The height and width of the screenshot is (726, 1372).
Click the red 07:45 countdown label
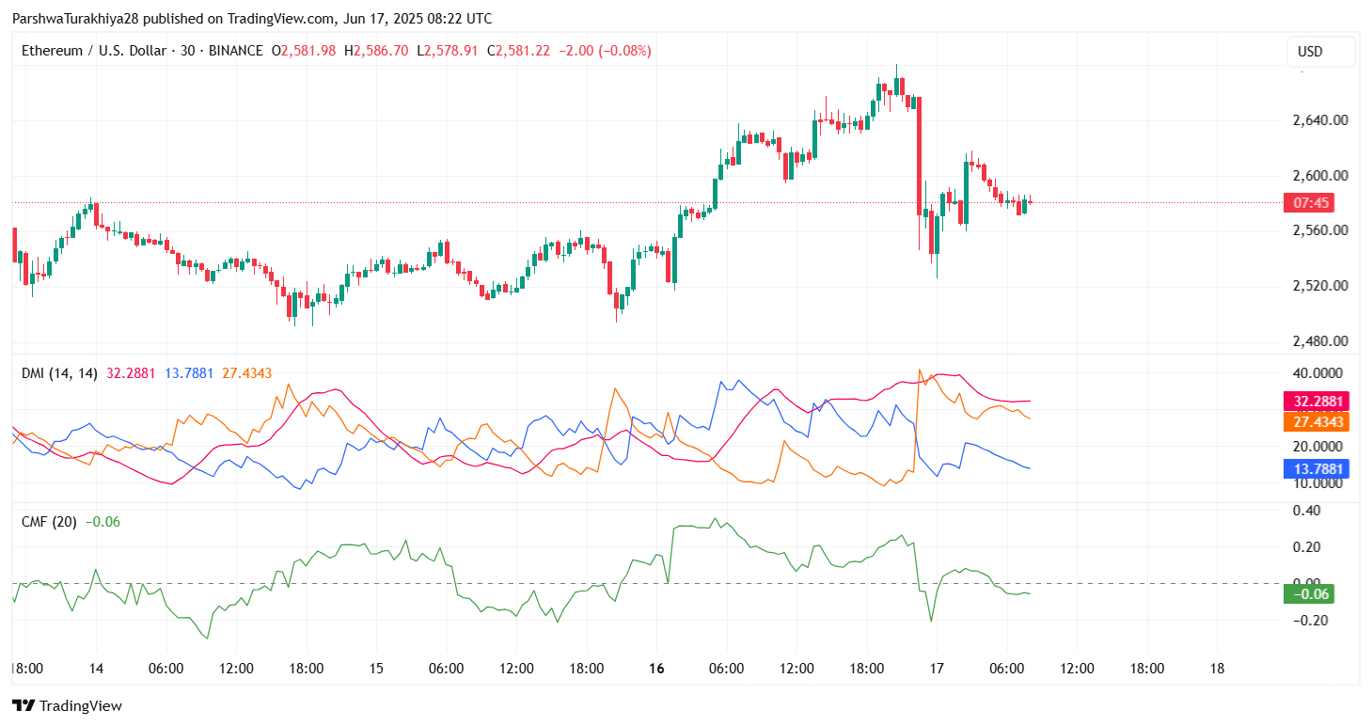point(1307,202)
